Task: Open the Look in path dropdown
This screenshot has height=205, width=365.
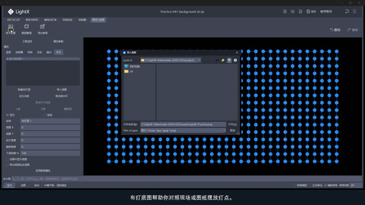Action: 199,60
